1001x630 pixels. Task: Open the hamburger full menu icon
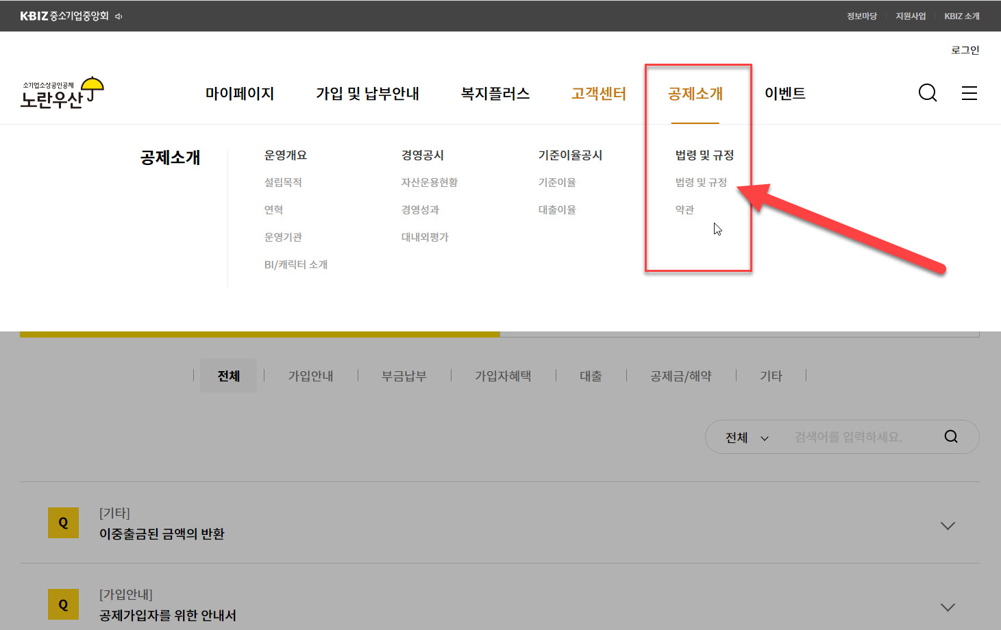[969, 93]
